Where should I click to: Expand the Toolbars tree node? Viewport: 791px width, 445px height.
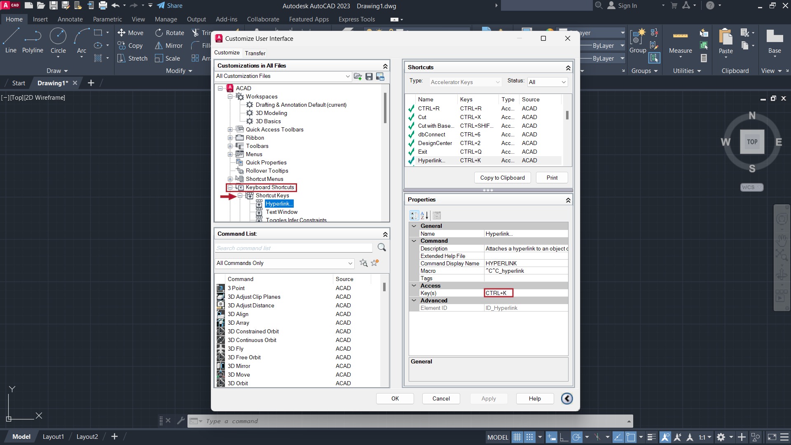tap(230, 146)
